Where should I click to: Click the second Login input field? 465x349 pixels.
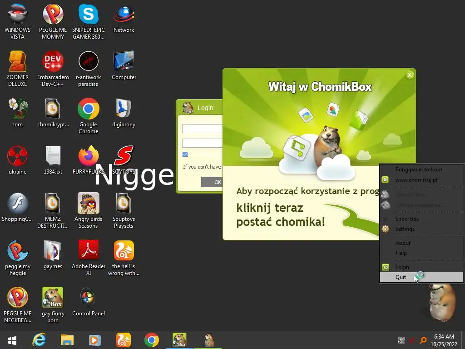202,143
